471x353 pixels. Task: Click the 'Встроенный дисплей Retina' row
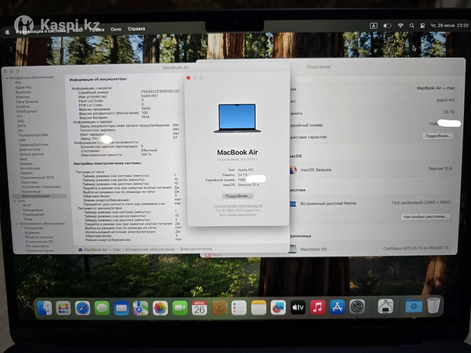[x=369, y=203]
